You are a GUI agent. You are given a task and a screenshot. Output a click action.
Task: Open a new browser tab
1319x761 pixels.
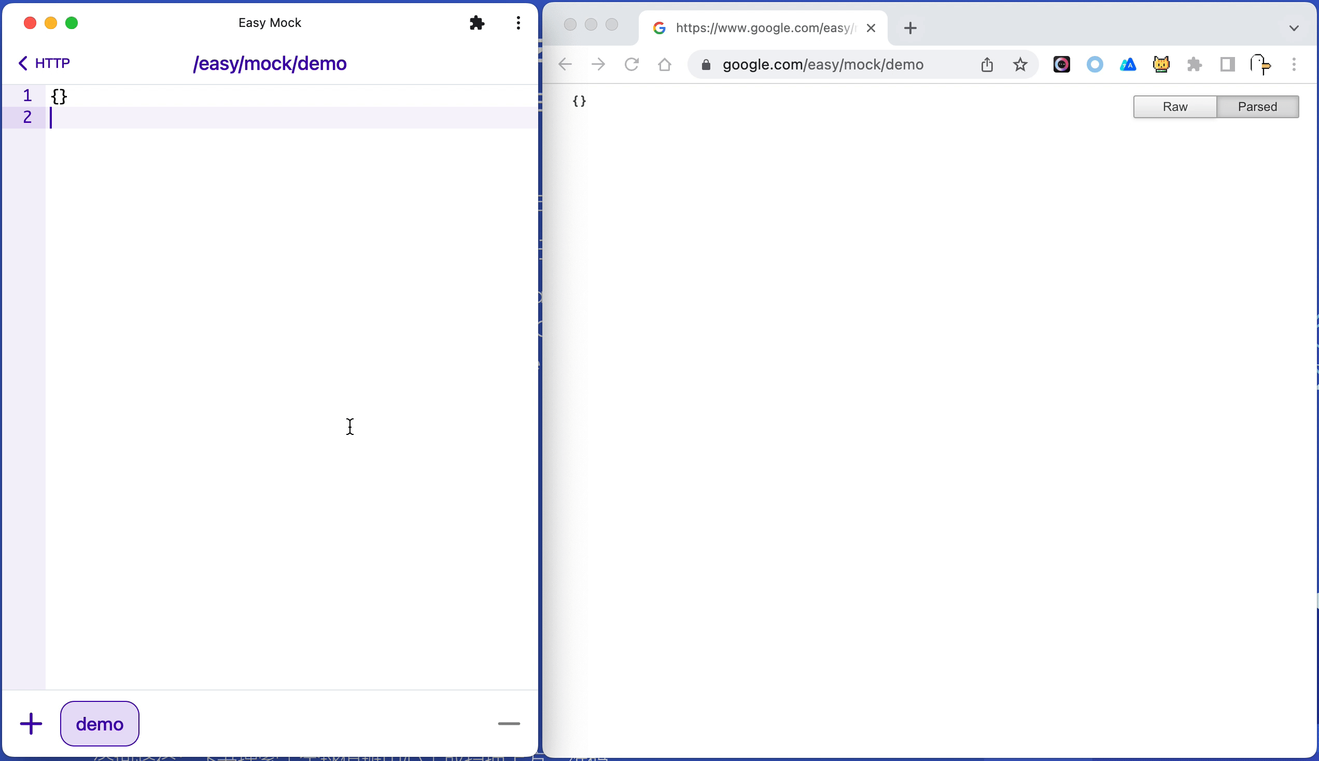coord(910,27)
